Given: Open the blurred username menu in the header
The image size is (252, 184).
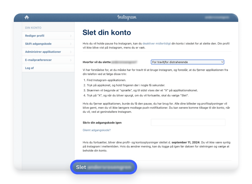Looking at the screenshot, I should coord(217,17).
